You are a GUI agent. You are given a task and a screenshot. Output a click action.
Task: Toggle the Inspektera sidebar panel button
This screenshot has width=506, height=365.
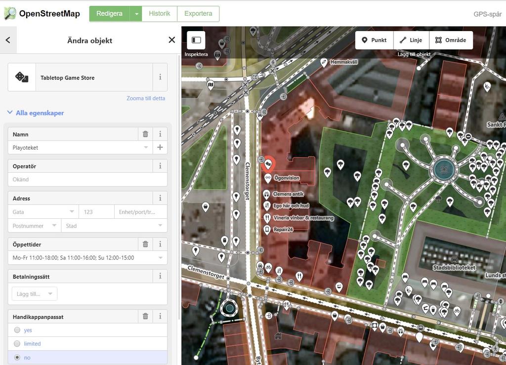[196, 40]
